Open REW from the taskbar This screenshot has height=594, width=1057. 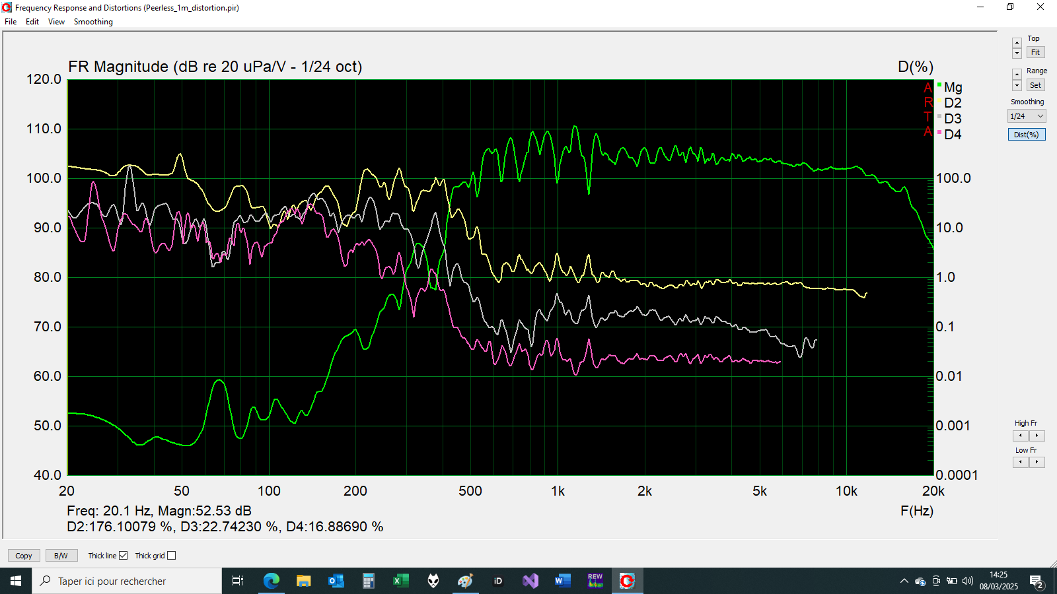tap(595, 581)
